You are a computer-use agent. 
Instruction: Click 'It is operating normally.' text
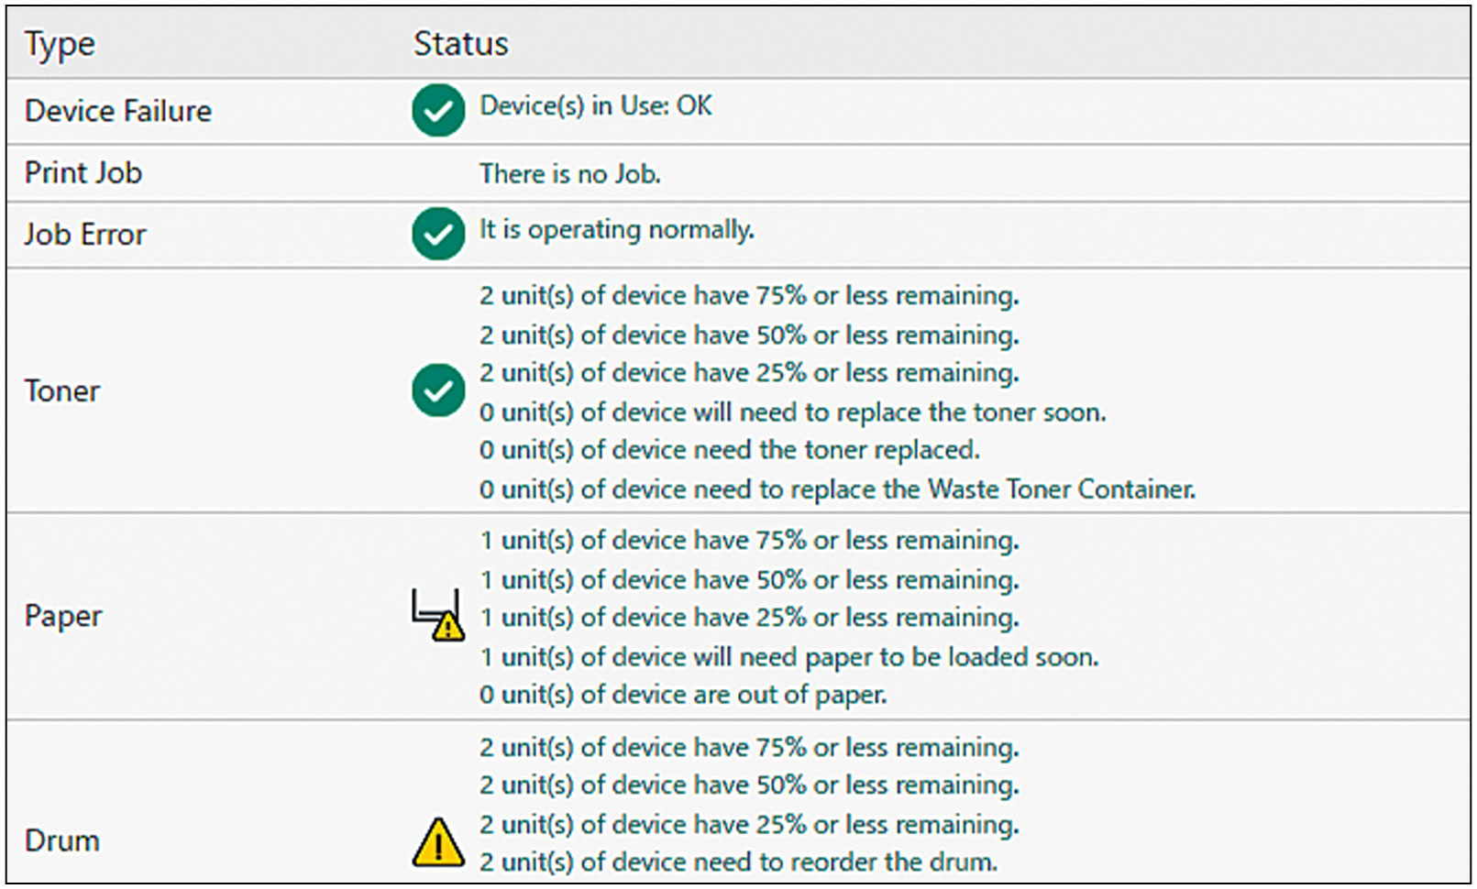click(616, 229)
